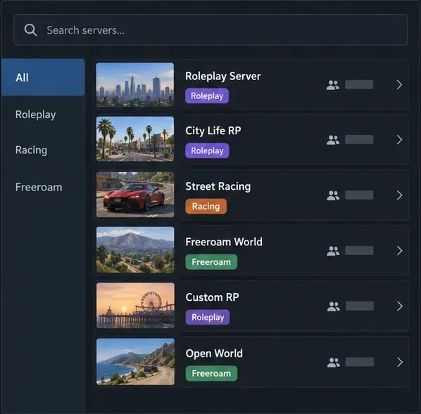Click the Open World title

click(214, 354)
